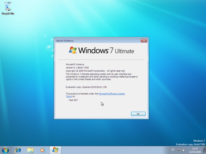Click the Show desktop strip at taskbar end
The image size is (206, 154).
204,150
